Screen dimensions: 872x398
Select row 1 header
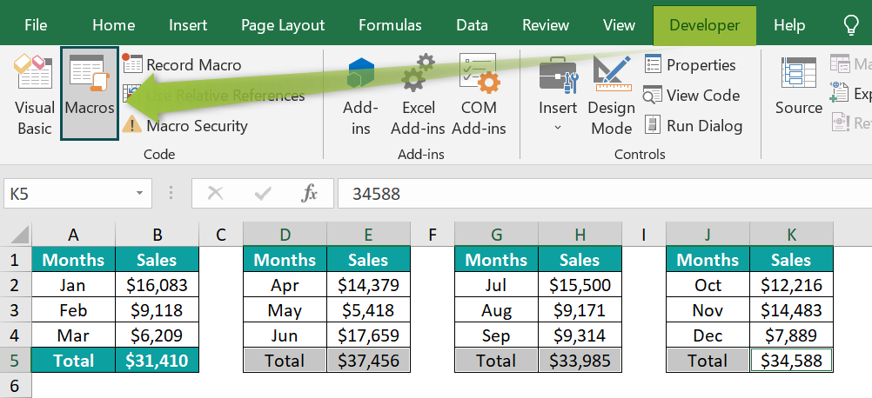tap(16, 260)
